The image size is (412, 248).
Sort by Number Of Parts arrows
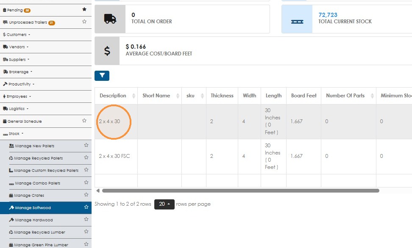point(372,96)
